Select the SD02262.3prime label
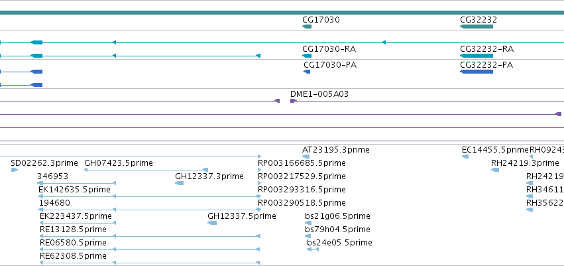 44,163
